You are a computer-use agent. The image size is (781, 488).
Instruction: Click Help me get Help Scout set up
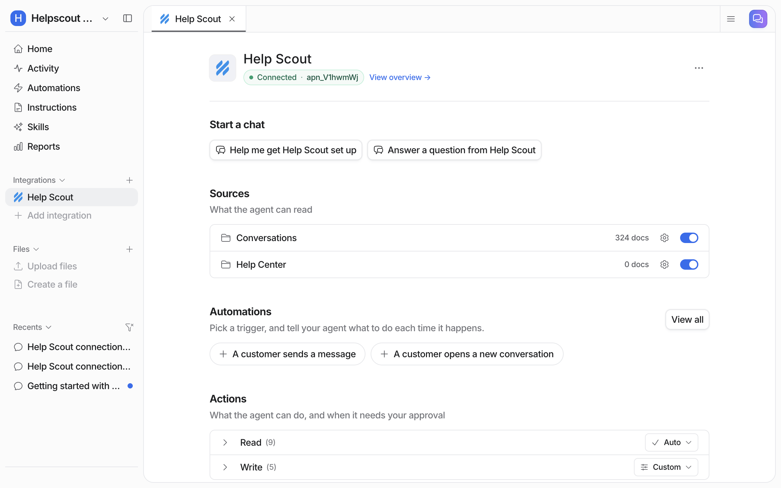click(286, 150)
